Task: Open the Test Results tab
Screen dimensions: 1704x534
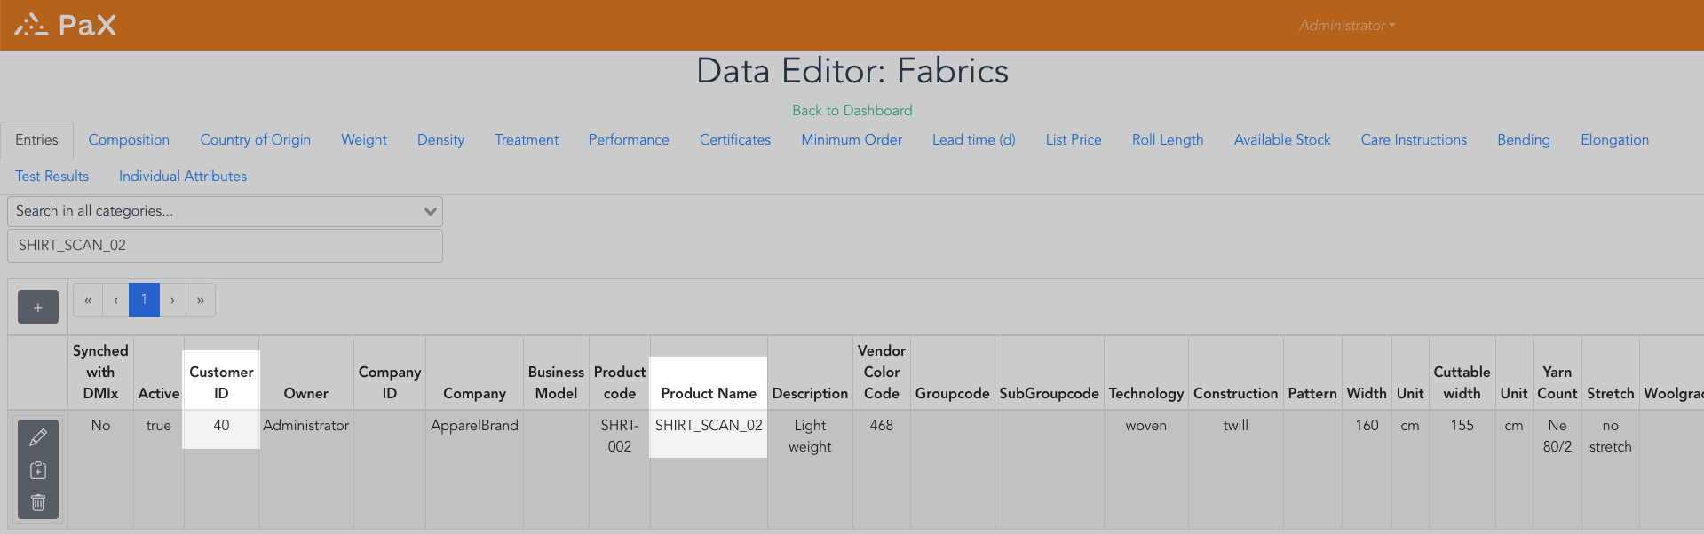Action: click(x=52, y=177)
